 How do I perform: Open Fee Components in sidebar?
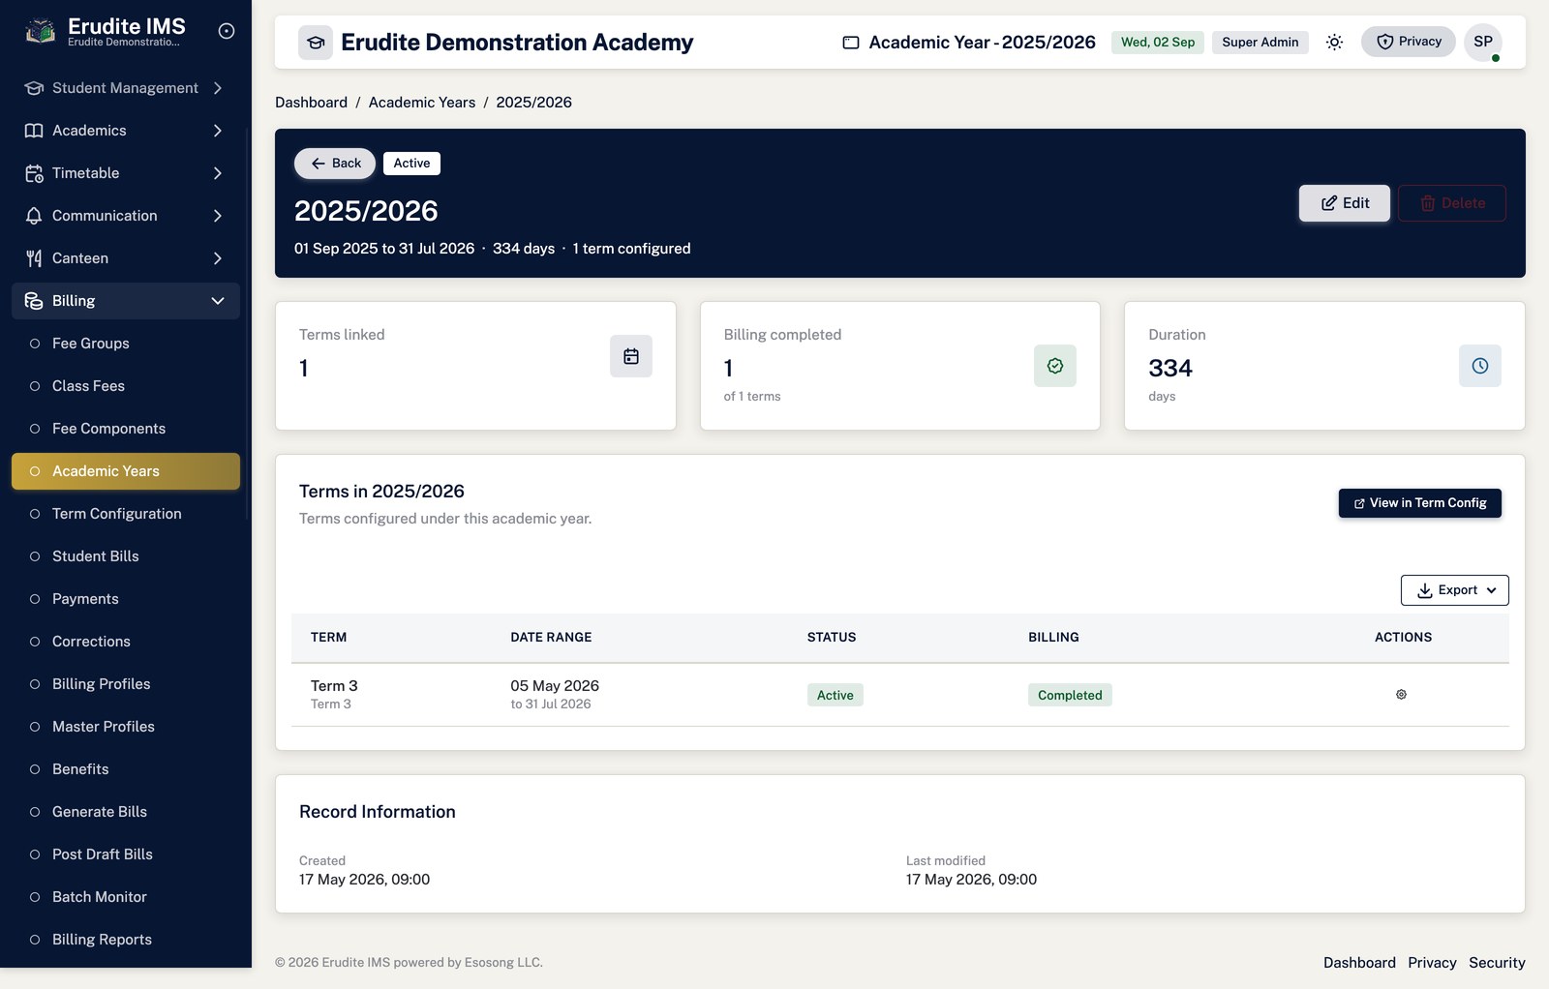(x=126, y=429)
